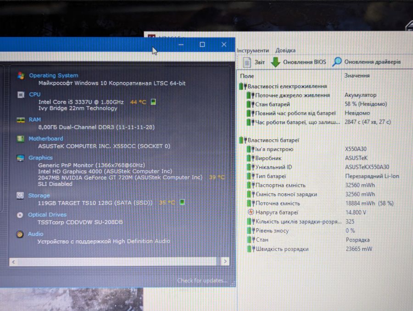Select the Властивості електроживлення group row
413x311 pixels.
click(284, 86)
